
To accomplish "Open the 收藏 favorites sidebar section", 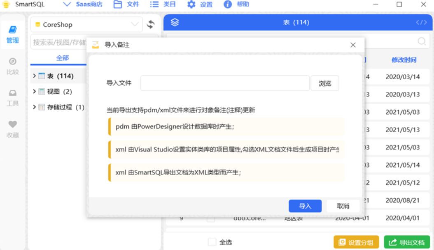I will 12,129.
